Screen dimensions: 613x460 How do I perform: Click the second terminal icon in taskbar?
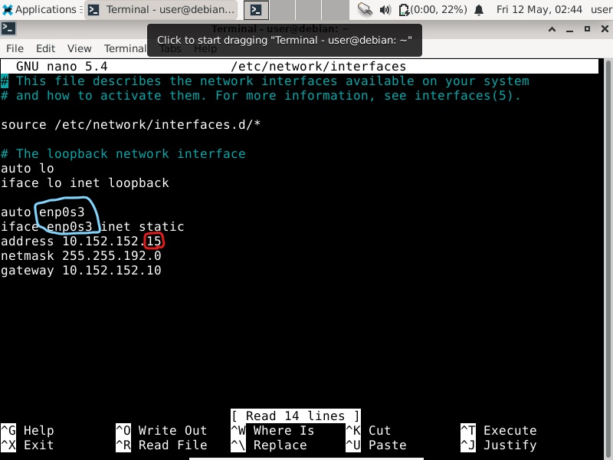point(257,10)
